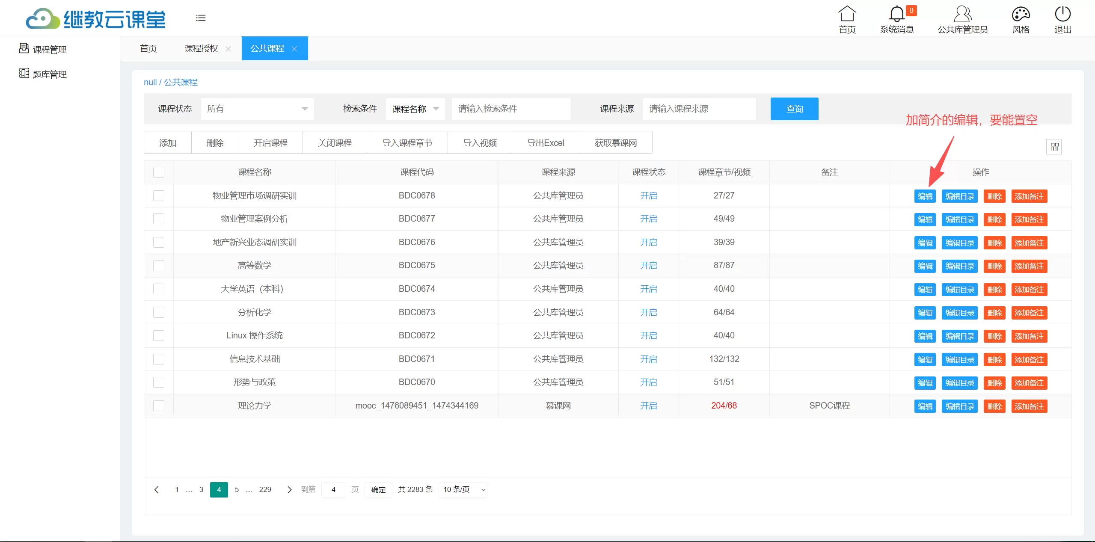
Task: Open system messages bell icon
Action: click(x=896, y=14)
